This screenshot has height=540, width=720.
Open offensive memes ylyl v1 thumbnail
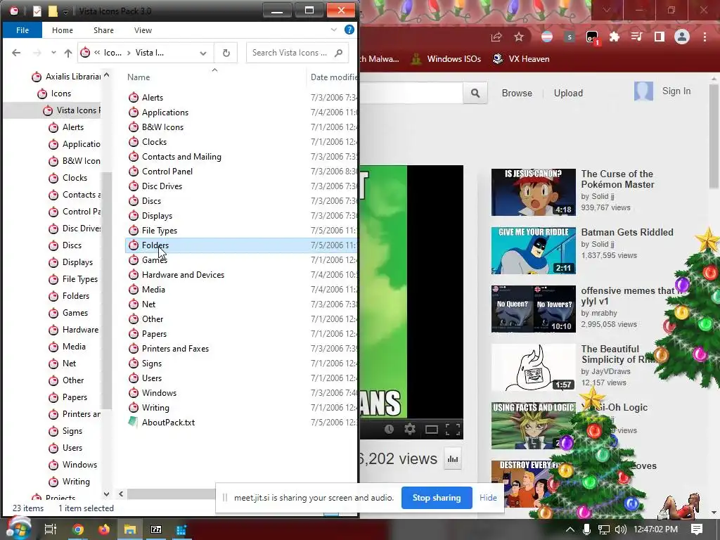pos(533,309)
